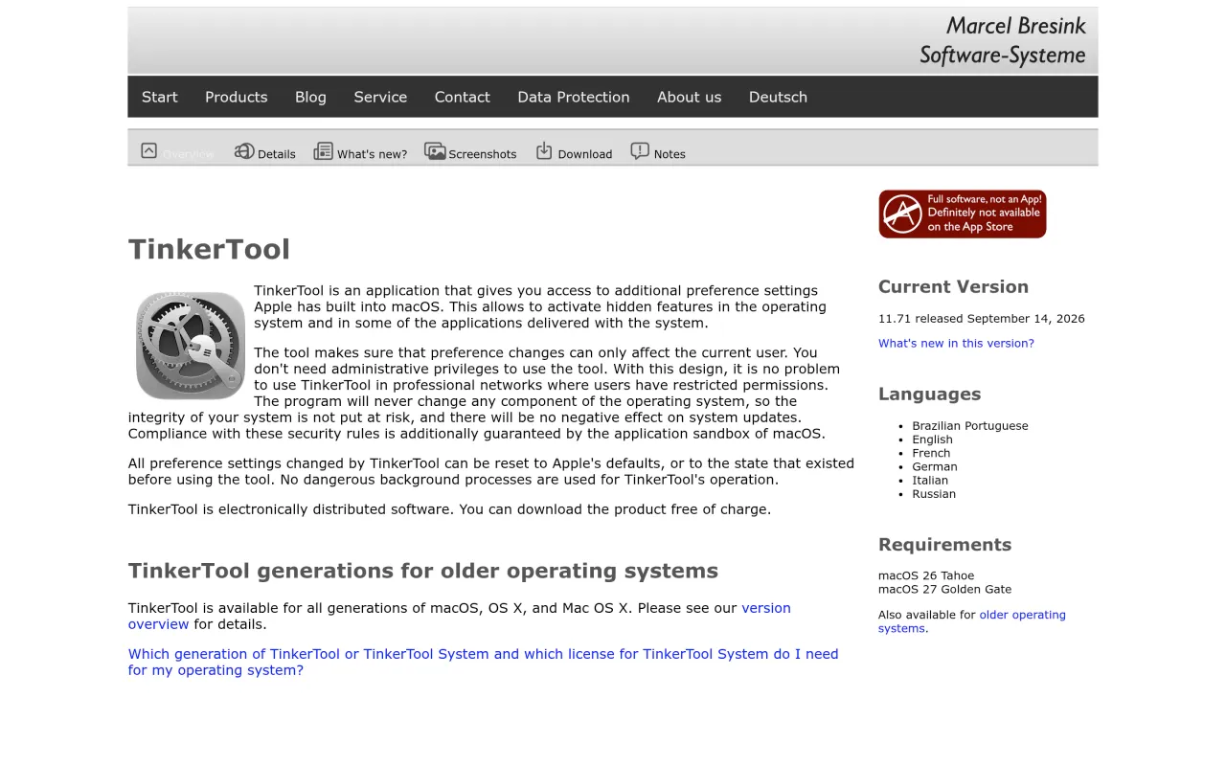Click the 'macOS 26 Tahoe' requirement text
The width and height of the screenshot is (1226, 766).
[926, 575]
